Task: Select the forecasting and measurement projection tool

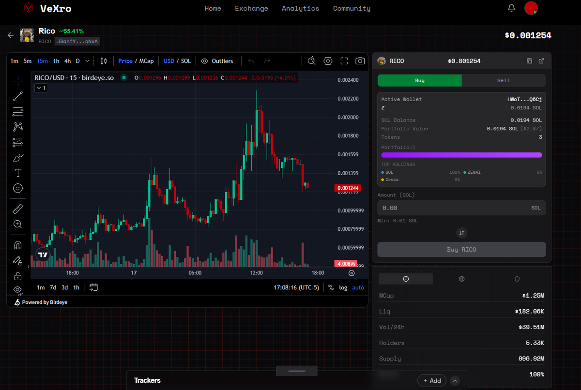Action: pyautogui.click(x=18, y=142)
